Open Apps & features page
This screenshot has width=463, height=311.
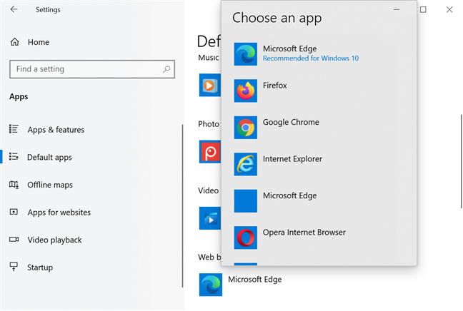point(56,130)
